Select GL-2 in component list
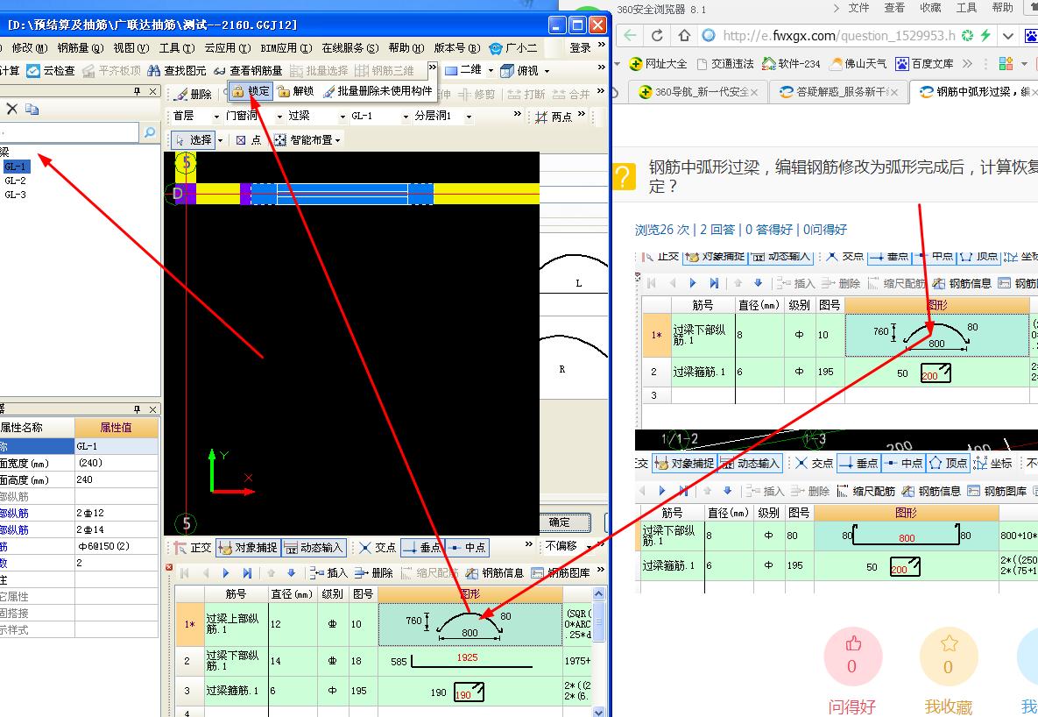This screenshot has height=717, width=1038. pos(15,181)
